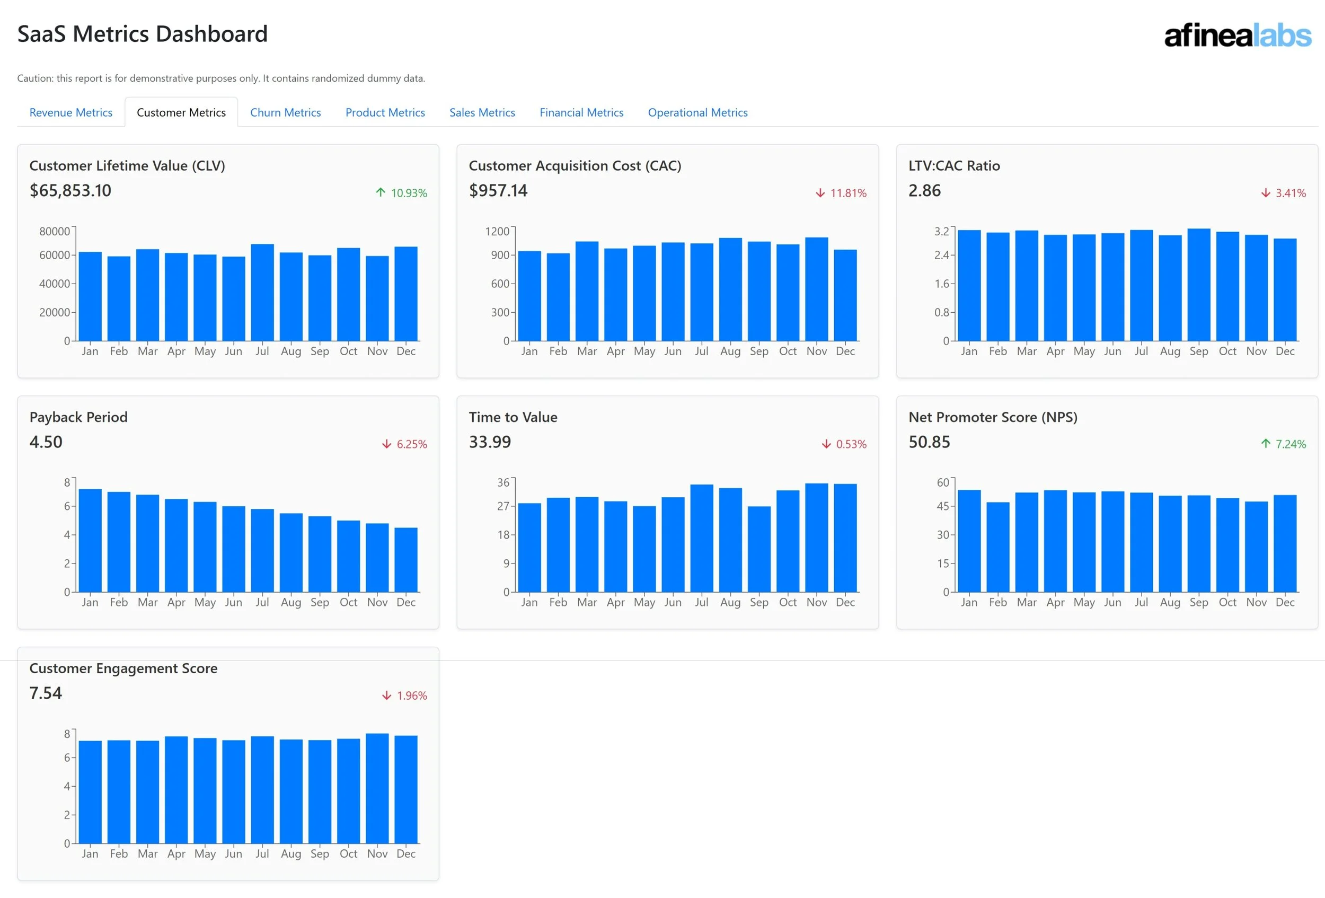Screen dimensions: 1325x898
Task: Click the Customer Engagement Score title
Action: [123, 668]
